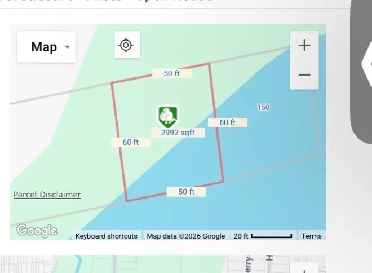
Task: Click the my-location crosshair icon
Action: point(127,45)
